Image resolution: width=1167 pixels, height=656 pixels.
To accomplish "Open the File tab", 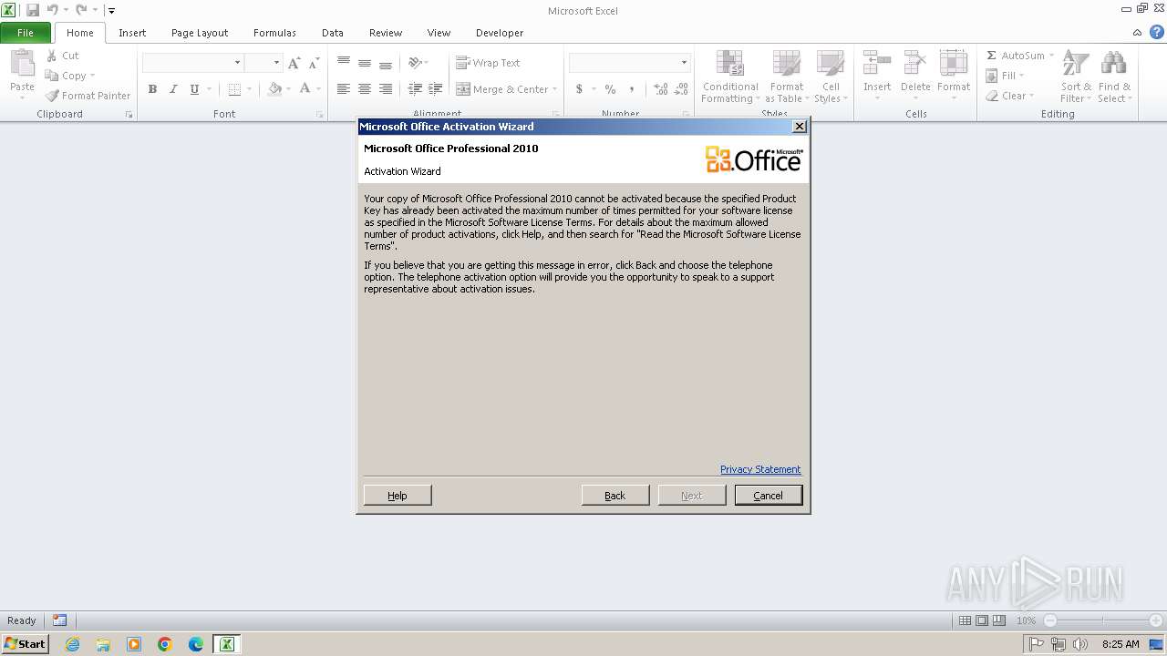I will [x=26, y=33].
